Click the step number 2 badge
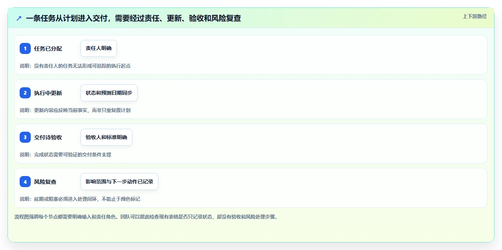This screenshot has width=502, height=250. (x=25, y=93)
